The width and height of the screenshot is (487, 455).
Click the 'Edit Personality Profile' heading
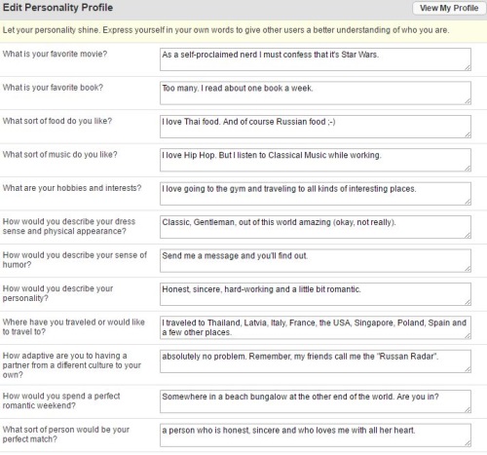[x=57, y=8]
